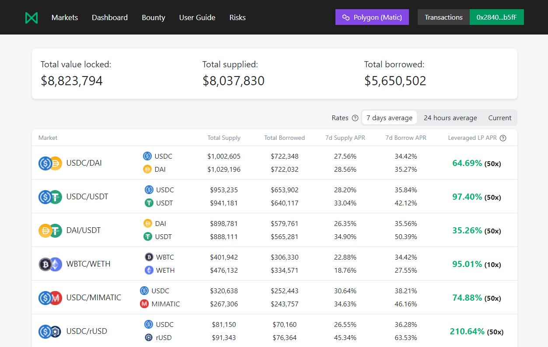Click the rUSD token icon
548x347 pixels.
(149, 337)
